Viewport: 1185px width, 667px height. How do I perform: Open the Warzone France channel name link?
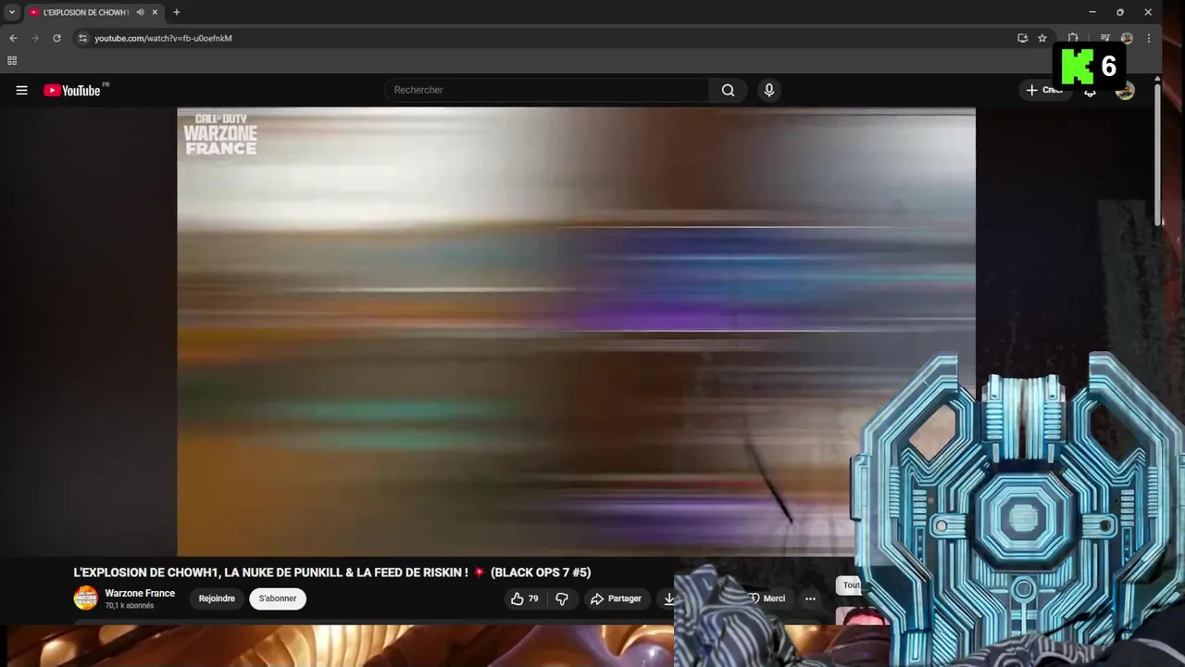point(140,593)
